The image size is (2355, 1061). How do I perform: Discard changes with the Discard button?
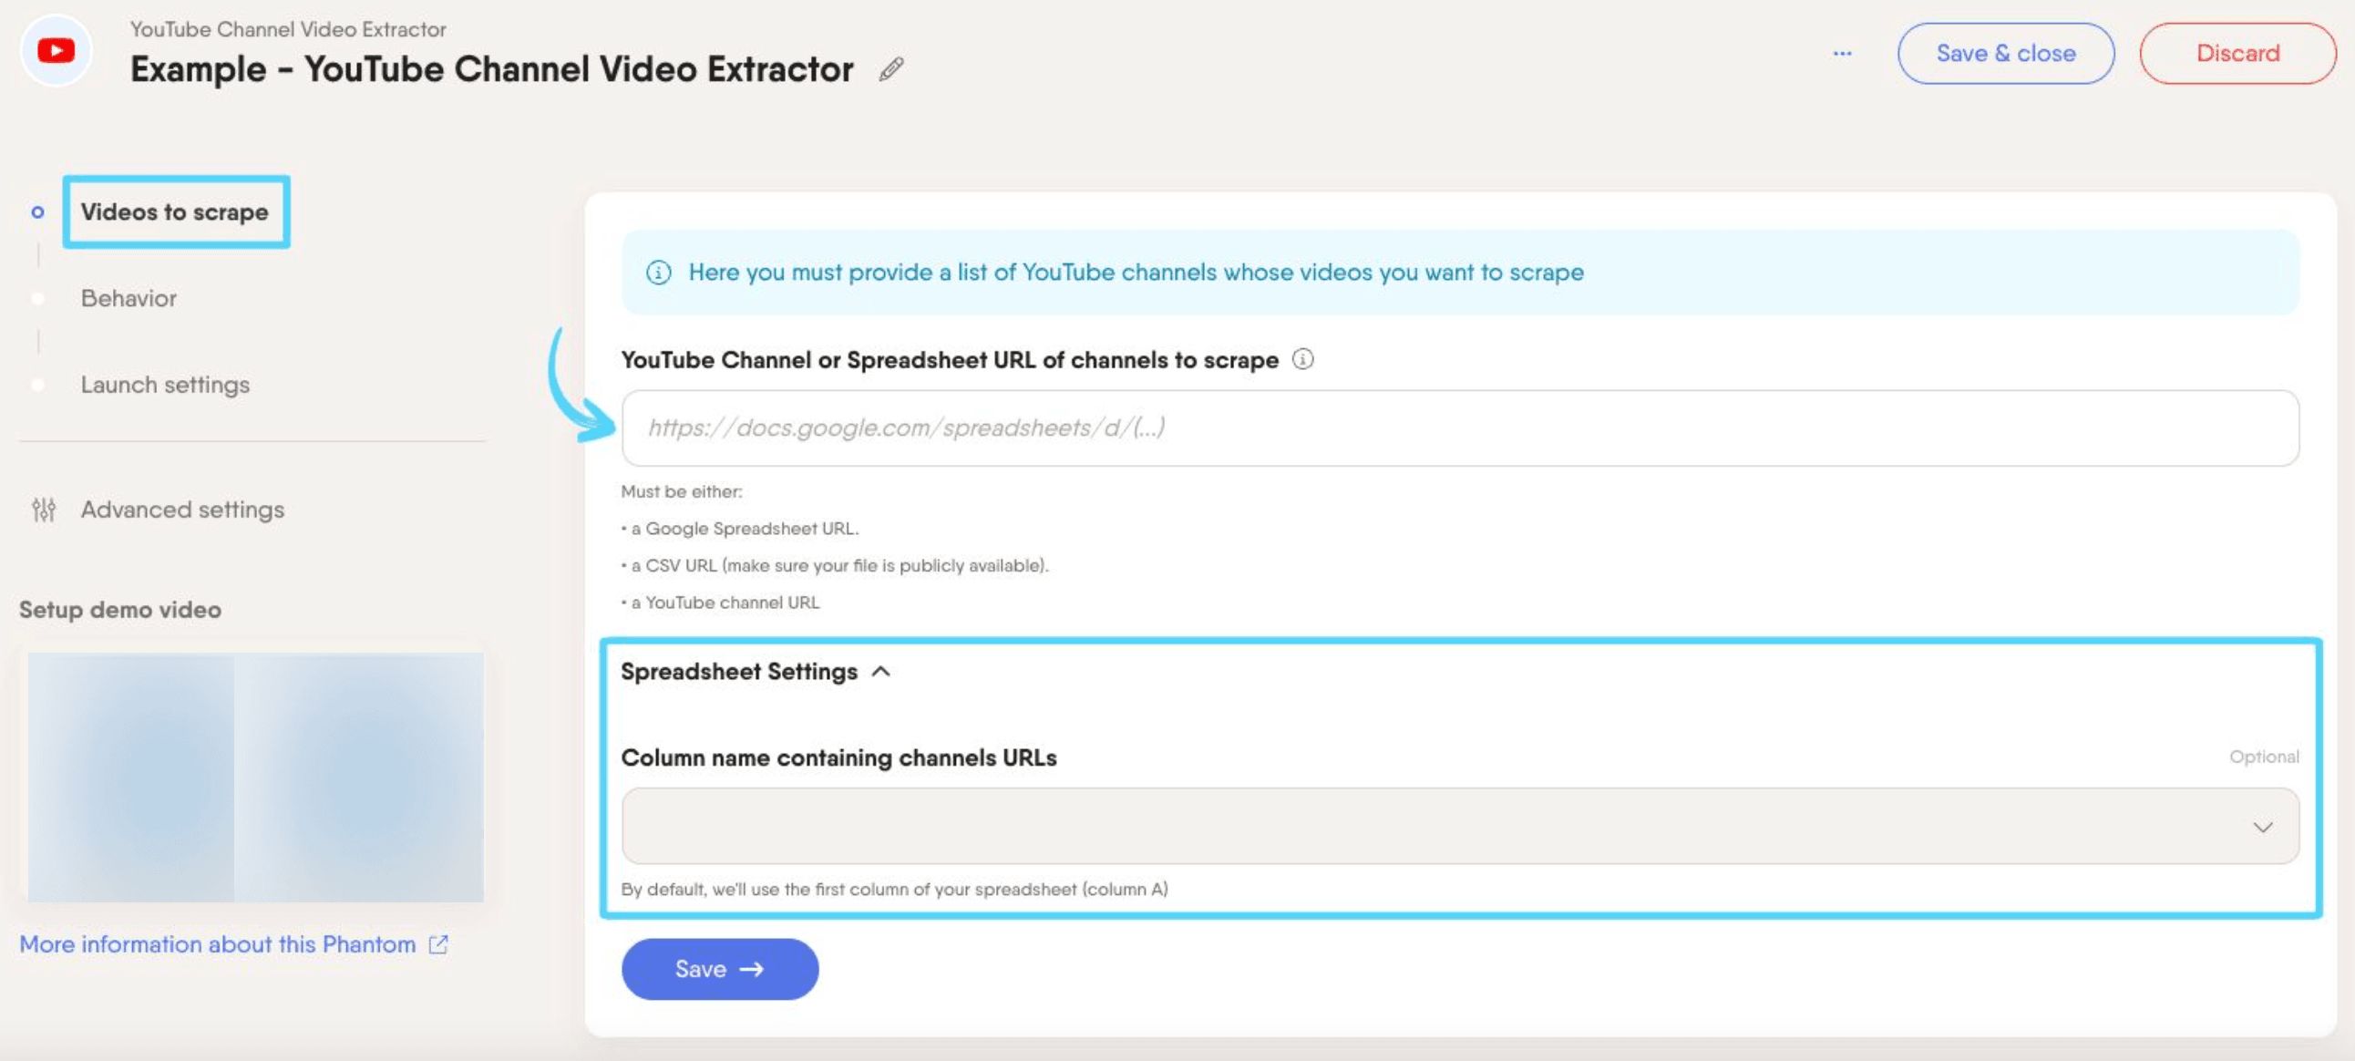pyautogui.click(x=2237, y=53)
